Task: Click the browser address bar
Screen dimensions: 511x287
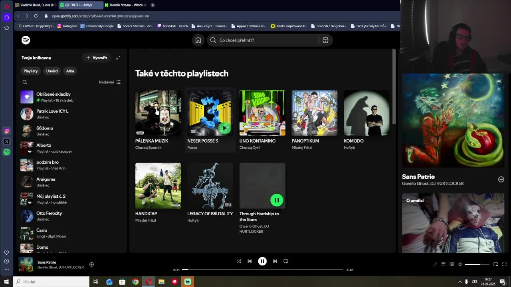Action: pyautogui.click(x=224, y=16)
